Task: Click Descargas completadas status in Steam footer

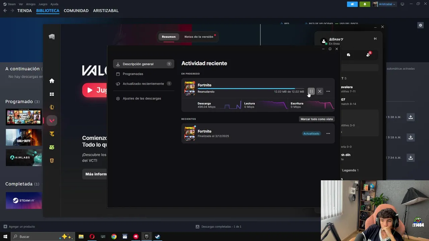Action: 218,227
